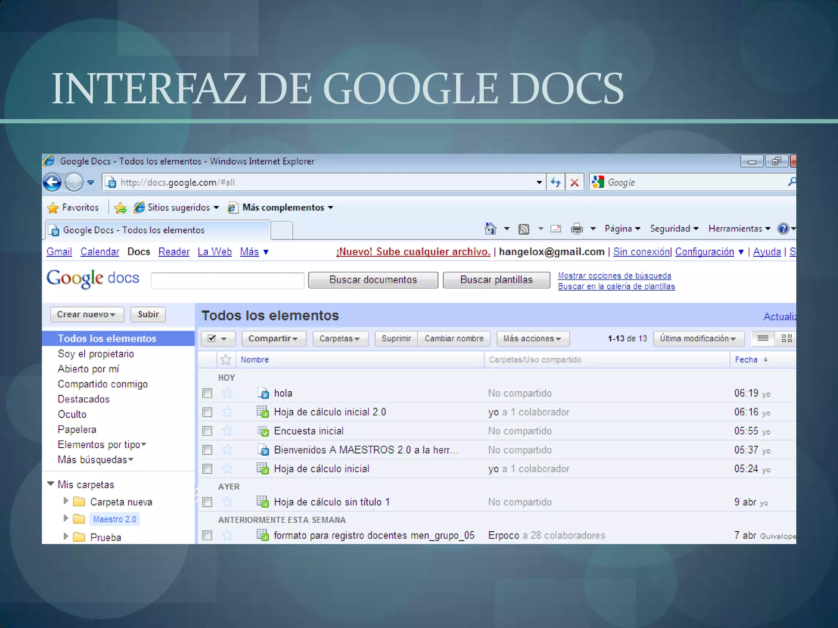Sort by the 'Fecha' column header
The height and width of the screenshot is (628, 838).
pyautogui.click(x=751, y=360)
